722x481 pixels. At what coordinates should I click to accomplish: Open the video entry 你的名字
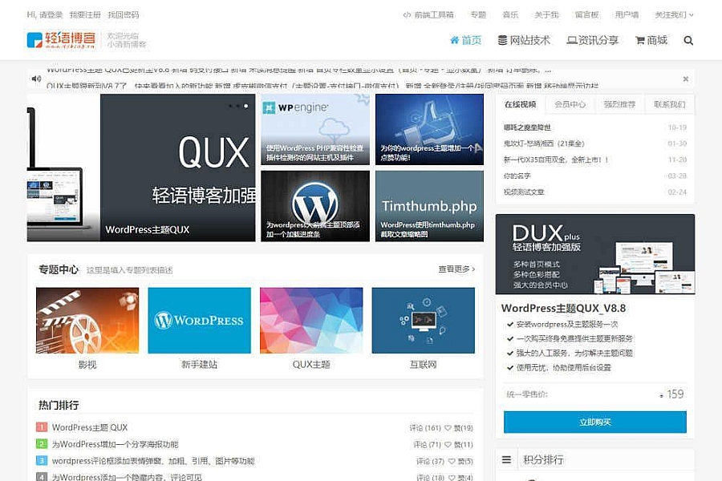pyautogui.click(x=517, y=176)
